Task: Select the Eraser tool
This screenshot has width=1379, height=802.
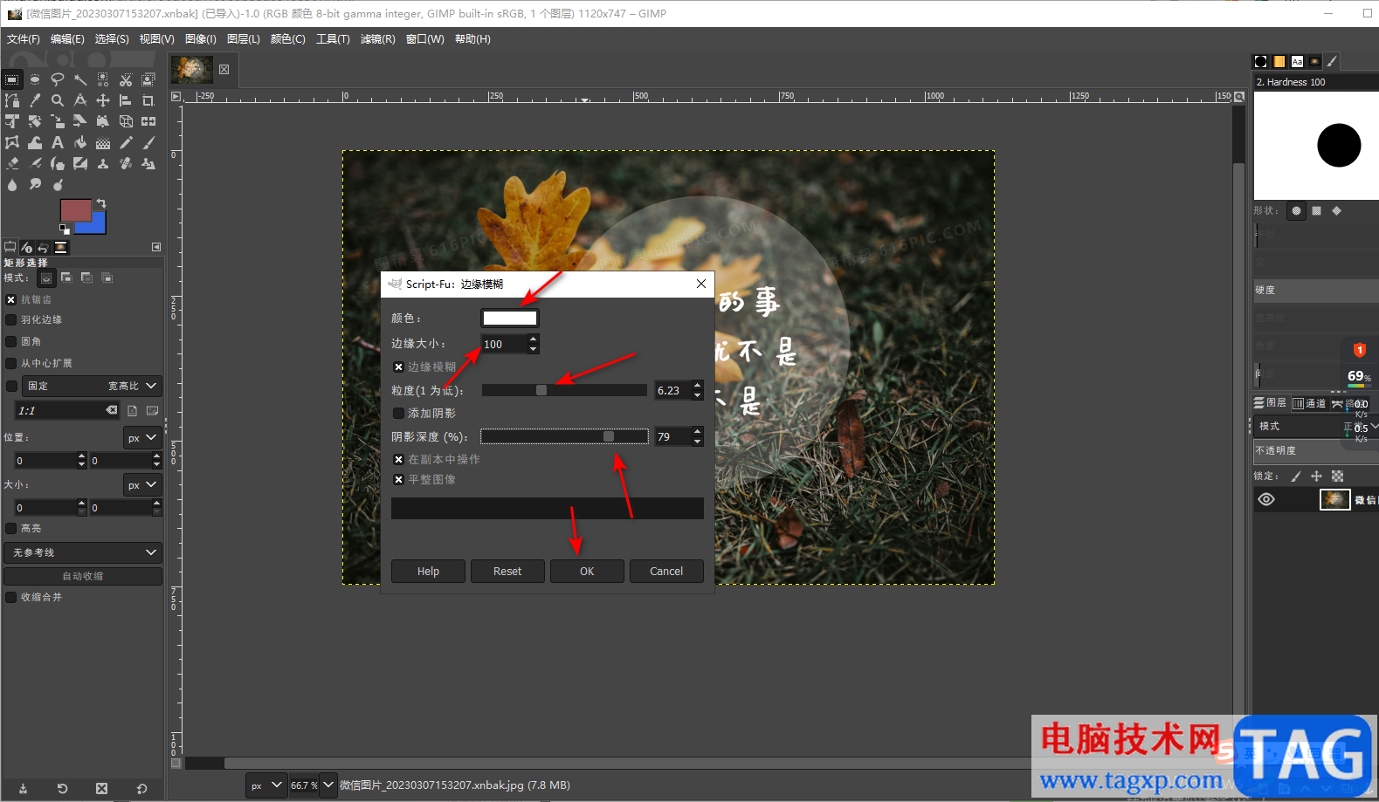Action: click(12, 163)
